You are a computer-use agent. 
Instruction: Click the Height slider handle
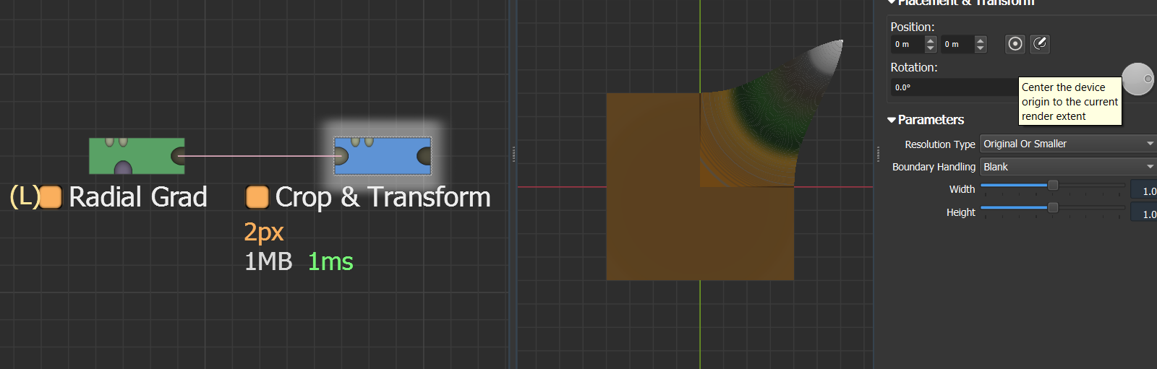tap(1053, 208)
